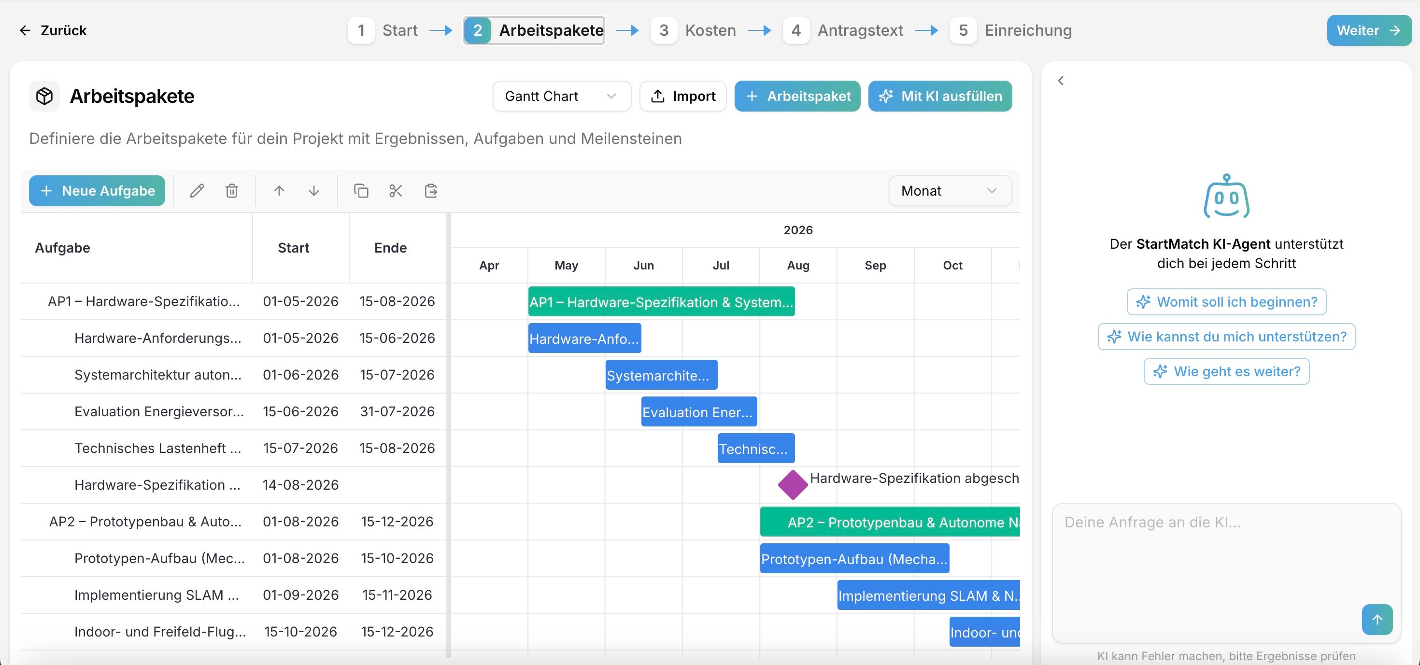
Task: Go to step 5 Einreichung
Action: tap(1011, 30)
